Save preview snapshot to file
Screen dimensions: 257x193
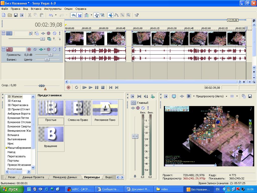tap(250, 96)
